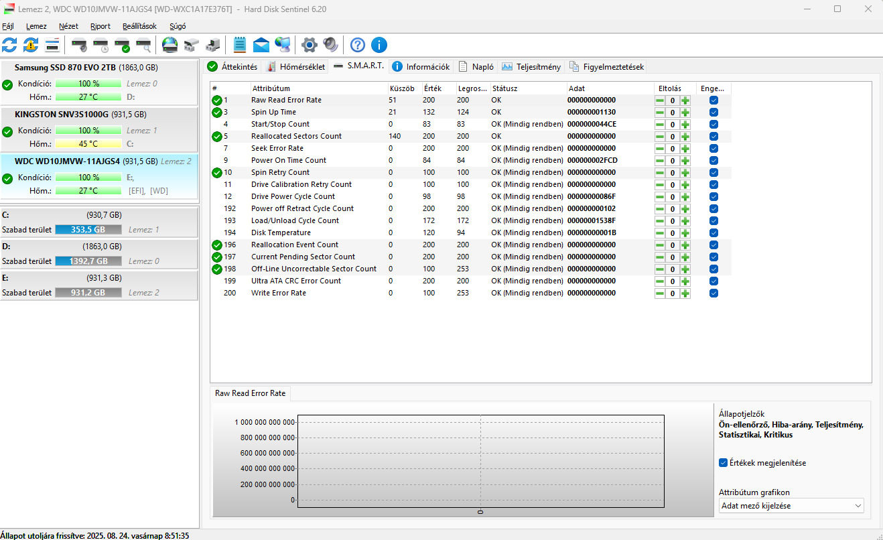Image resolution: width=883 pixels, height=540 pixels.
Task: Click the blue refresh arrows toolbar icon
Action: click(x=9, y=45)
